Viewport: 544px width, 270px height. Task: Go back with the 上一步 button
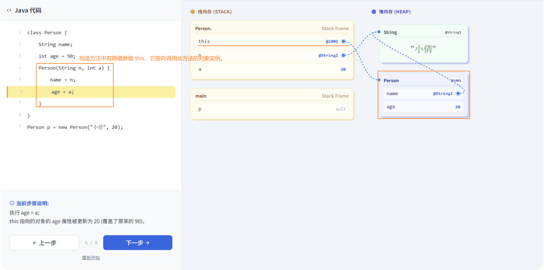(44, 243)
